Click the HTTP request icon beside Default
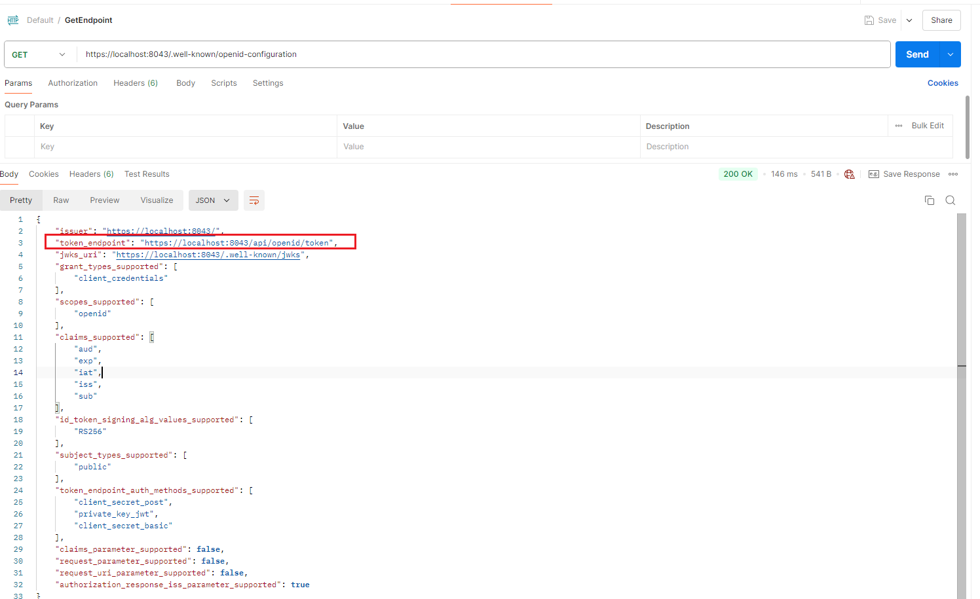980x599 pixels. (13, 20)
